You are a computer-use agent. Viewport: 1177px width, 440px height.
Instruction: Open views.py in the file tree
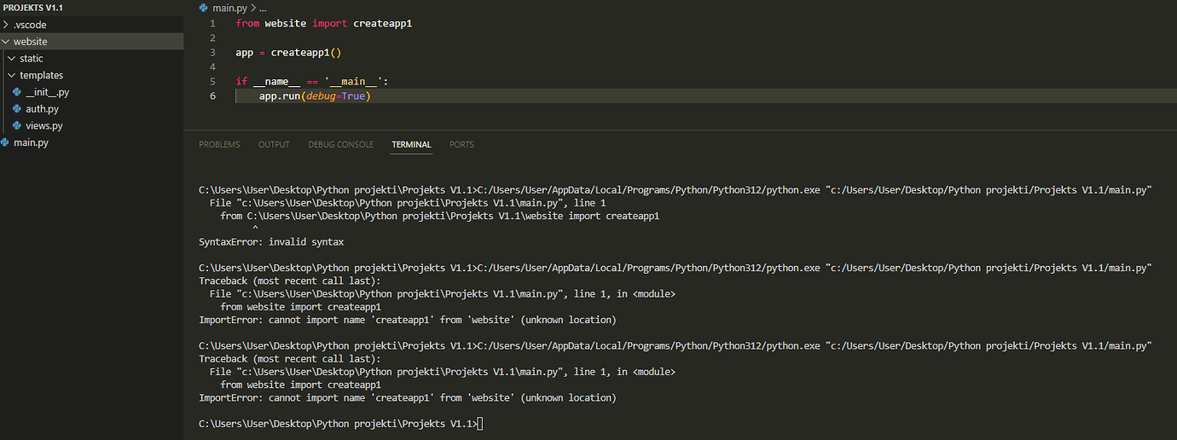coord(43,126)
